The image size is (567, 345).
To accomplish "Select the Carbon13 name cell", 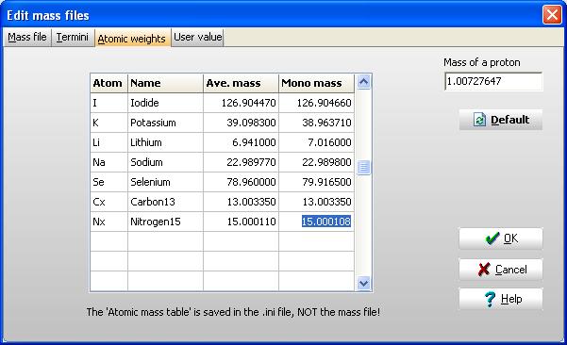I will click(165, 202).
